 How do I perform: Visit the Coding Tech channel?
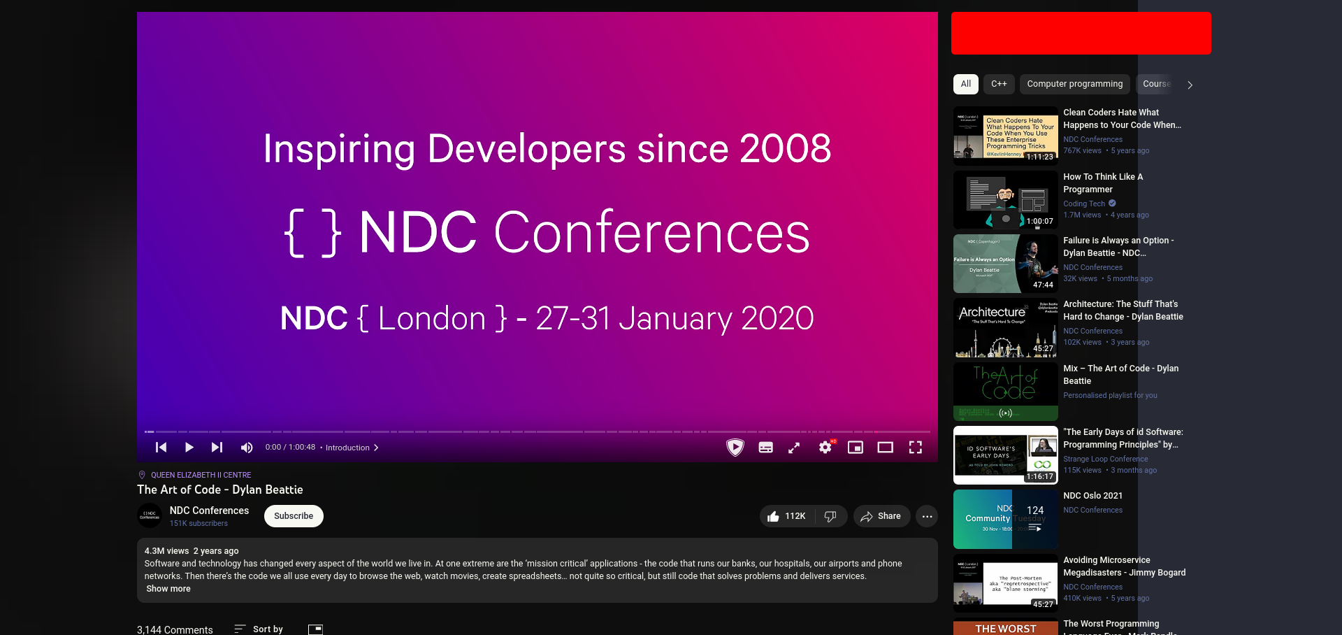pyautogui.click(x=1084, y=204)
